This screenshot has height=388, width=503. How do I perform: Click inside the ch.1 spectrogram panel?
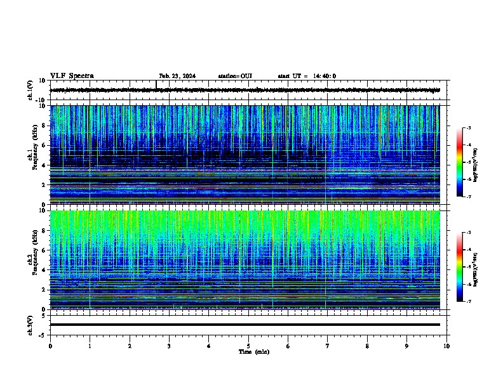(245, 155)
